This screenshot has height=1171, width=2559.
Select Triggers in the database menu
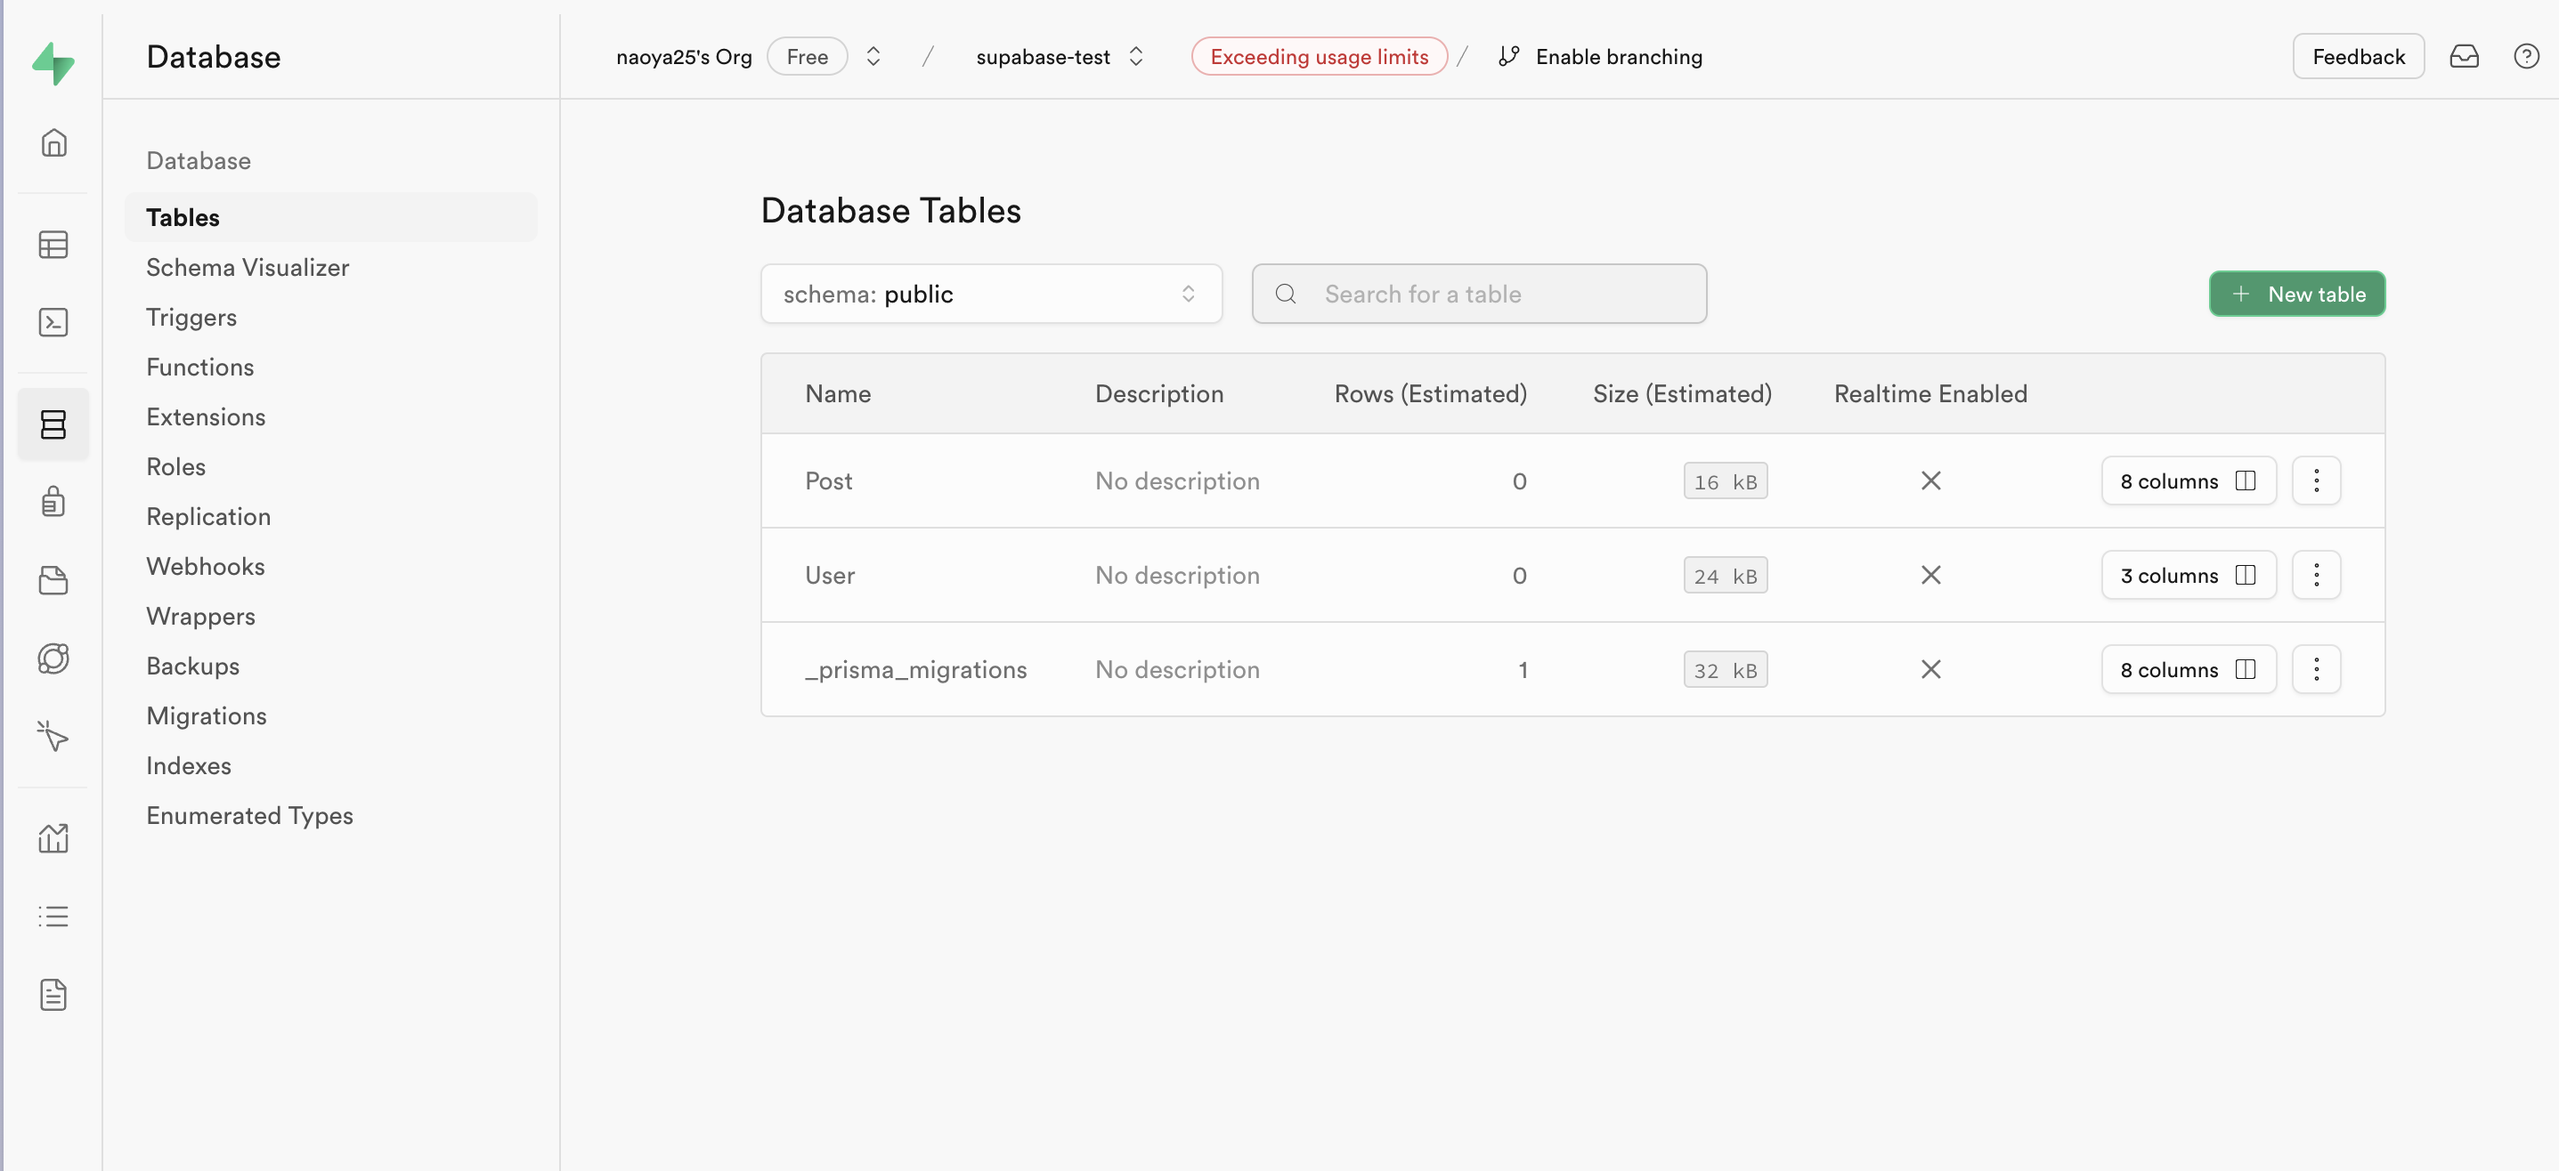pos(191,318)
